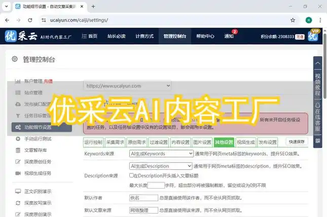Switch to the 视频生成 tab
Screen dimensions: 327x217
tap(246, 142)
